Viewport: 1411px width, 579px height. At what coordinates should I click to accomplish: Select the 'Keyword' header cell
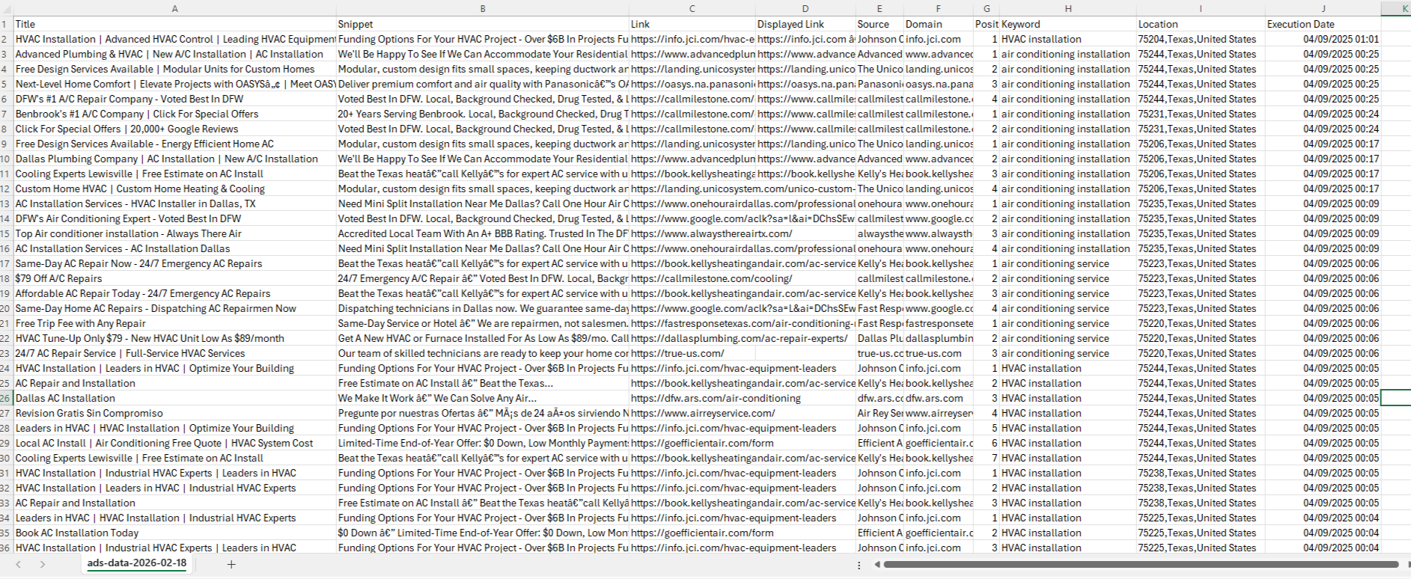click(x=1021, y=24)
